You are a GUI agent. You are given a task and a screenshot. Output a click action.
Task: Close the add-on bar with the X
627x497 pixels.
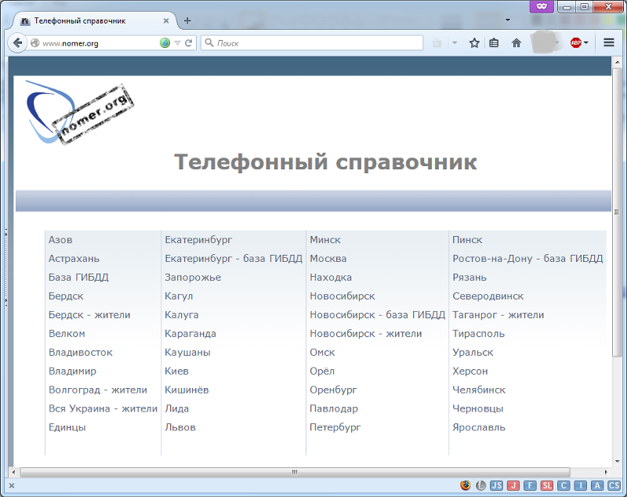(x=12, y=485)
